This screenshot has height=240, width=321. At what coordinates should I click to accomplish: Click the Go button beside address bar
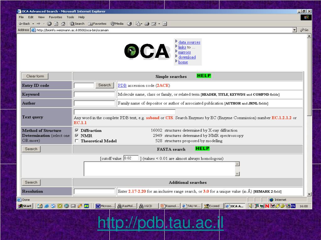click(x=304, y=30)
